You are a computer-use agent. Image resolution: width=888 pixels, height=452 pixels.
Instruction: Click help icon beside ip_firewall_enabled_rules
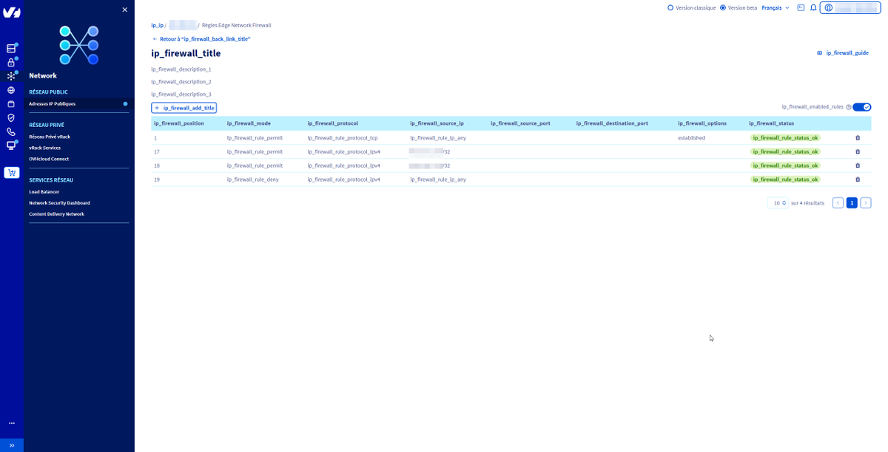(849, 107)
